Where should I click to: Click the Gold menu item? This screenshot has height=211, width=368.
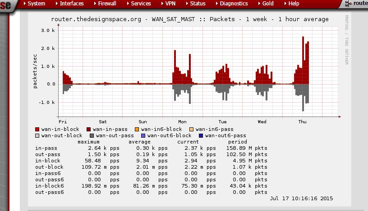click(268, 4)
